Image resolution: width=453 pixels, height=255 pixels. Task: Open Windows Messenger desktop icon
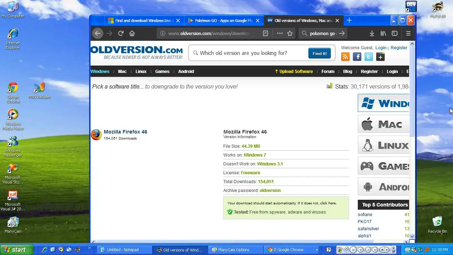pyautogui.click(x=13, y=147)
